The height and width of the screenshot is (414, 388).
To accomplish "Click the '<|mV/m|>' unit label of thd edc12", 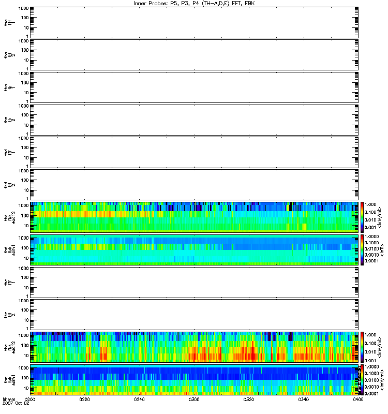I will coord(380,217).
